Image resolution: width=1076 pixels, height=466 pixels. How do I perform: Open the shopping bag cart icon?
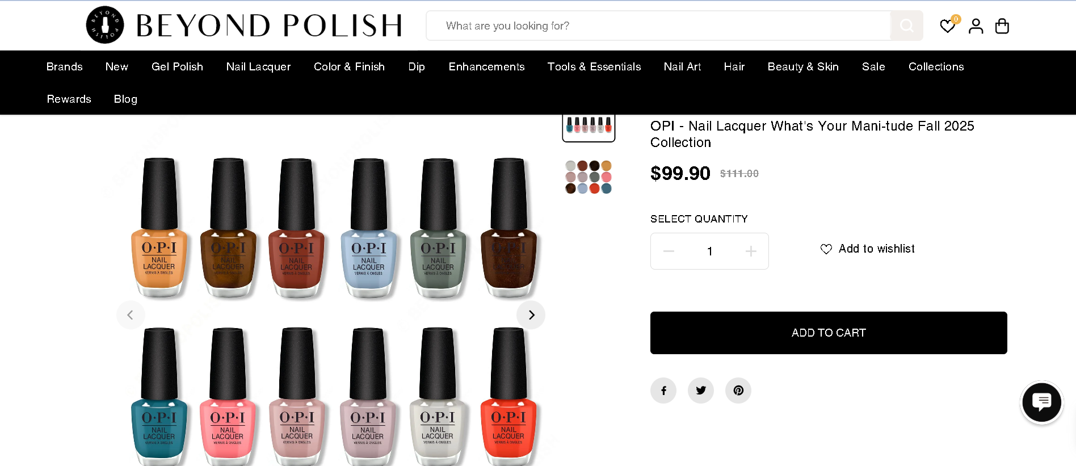[x=1002, y=26]
